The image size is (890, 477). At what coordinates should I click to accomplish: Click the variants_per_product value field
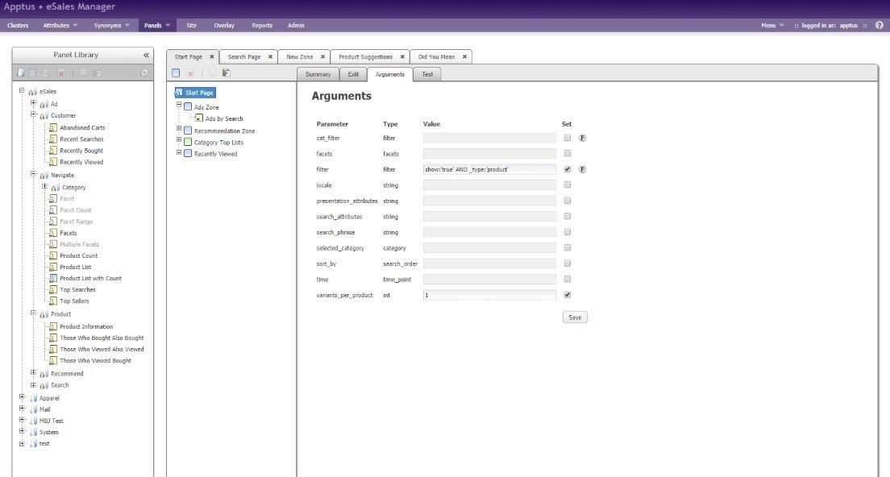tap(489, 295)
